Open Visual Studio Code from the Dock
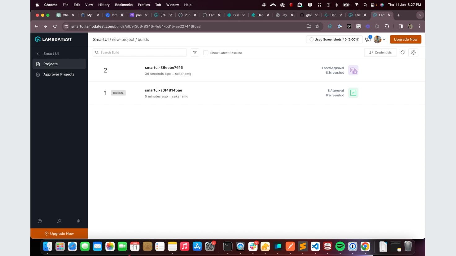Screen dimensions: 456x256 pyautogui.click(x=315, y=246)
